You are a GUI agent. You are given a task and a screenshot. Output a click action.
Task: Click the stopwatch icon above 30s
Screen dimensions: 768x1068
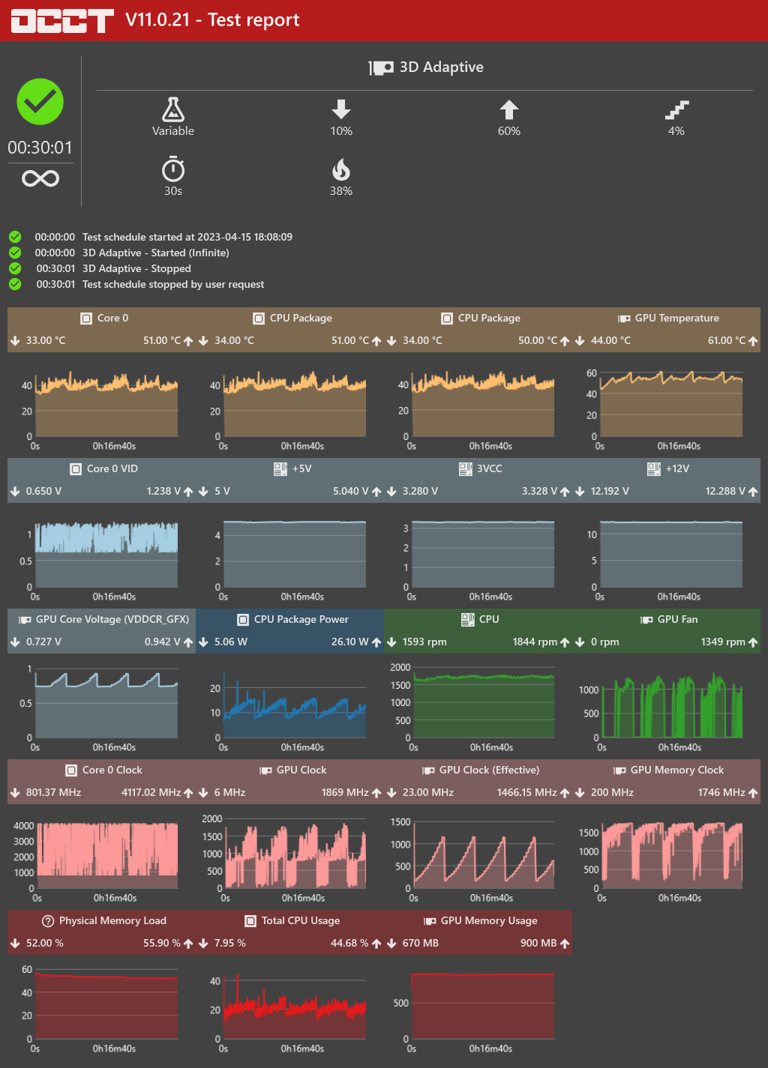coord(173,169)
